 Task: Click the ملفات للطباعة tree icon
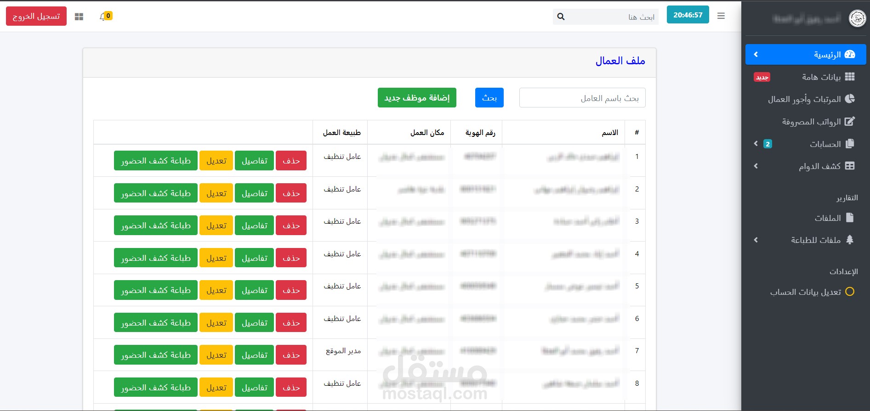[850, 240]
